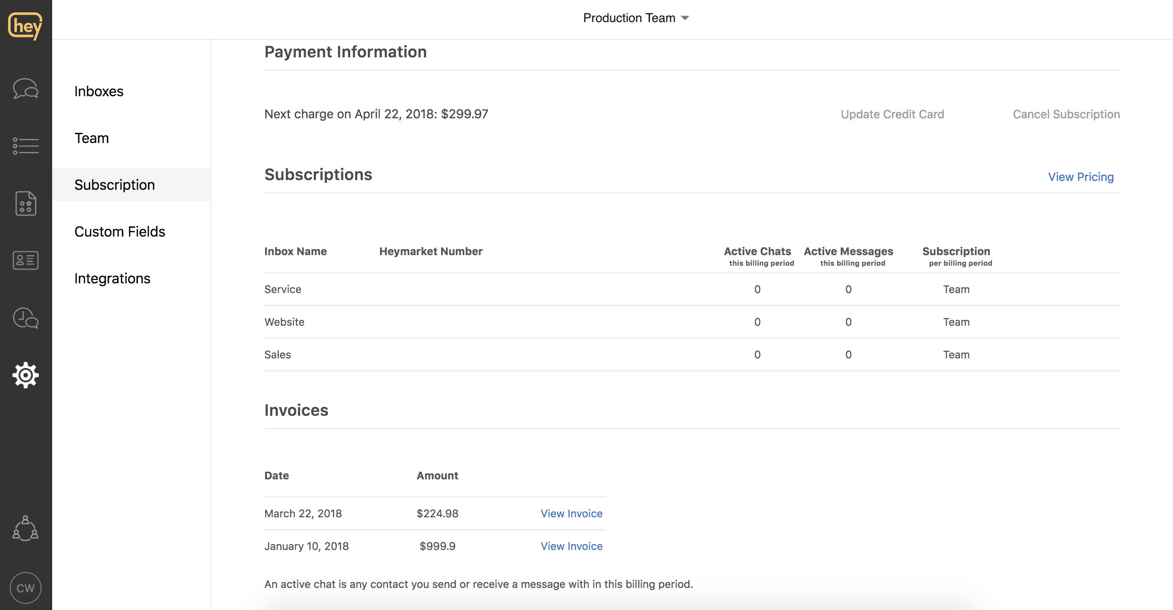Expand the Production Team dropdown
The width and height of the screenshot is (1173, 610).
click(x=636, y=18)
